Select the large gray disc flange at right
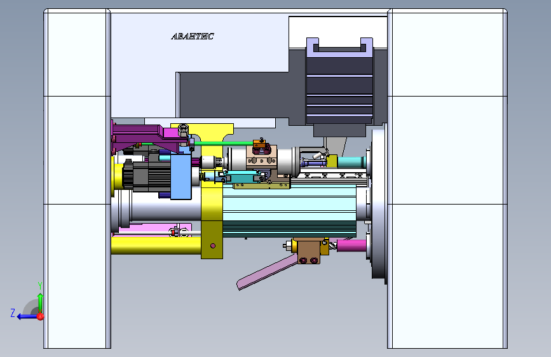This screenshot has height=357, width=551. point(379,204)
